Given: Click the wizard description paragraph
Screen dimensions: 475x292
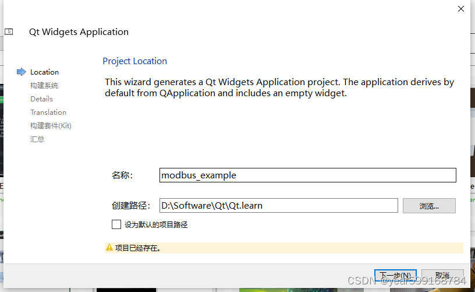Looking at the screenshot, I should point(279,87).
